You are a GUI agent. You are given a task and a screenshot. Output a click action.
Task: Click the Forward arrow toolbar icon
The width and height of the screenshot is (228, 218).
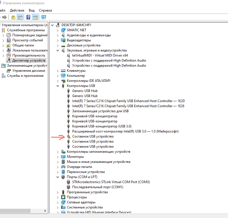pos(5,17)
